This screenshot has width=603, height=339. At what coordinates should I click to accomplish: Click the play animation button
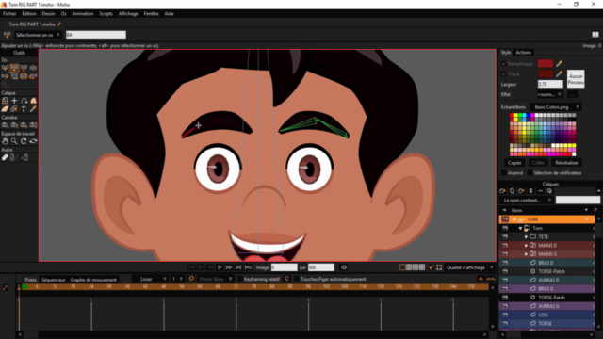(x=220, y=267)
